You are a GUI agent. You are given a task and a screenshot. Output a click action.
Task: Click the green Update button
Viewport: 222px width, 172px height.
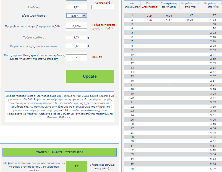[x=90, y=76]
